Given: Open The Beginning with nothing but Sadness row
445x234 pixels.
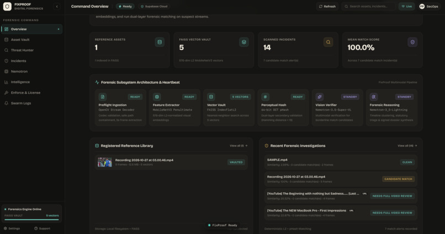Looking at the screenshot, I should (x=341, y=196).
